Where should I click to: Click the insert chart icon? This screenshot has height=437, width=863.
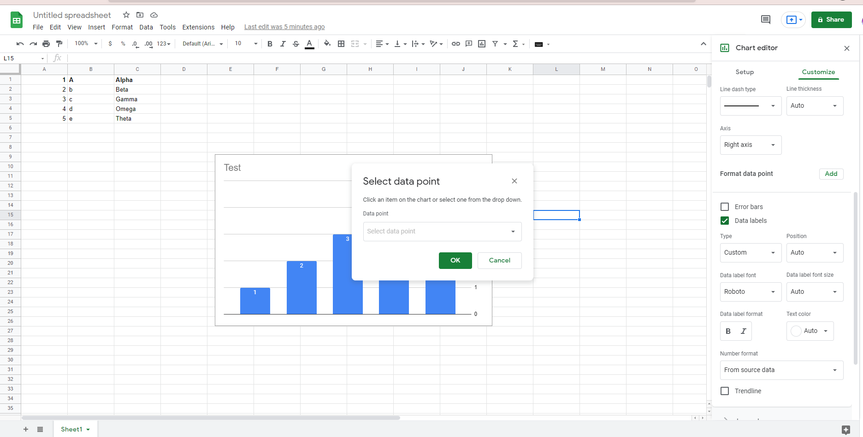(482, 44)
